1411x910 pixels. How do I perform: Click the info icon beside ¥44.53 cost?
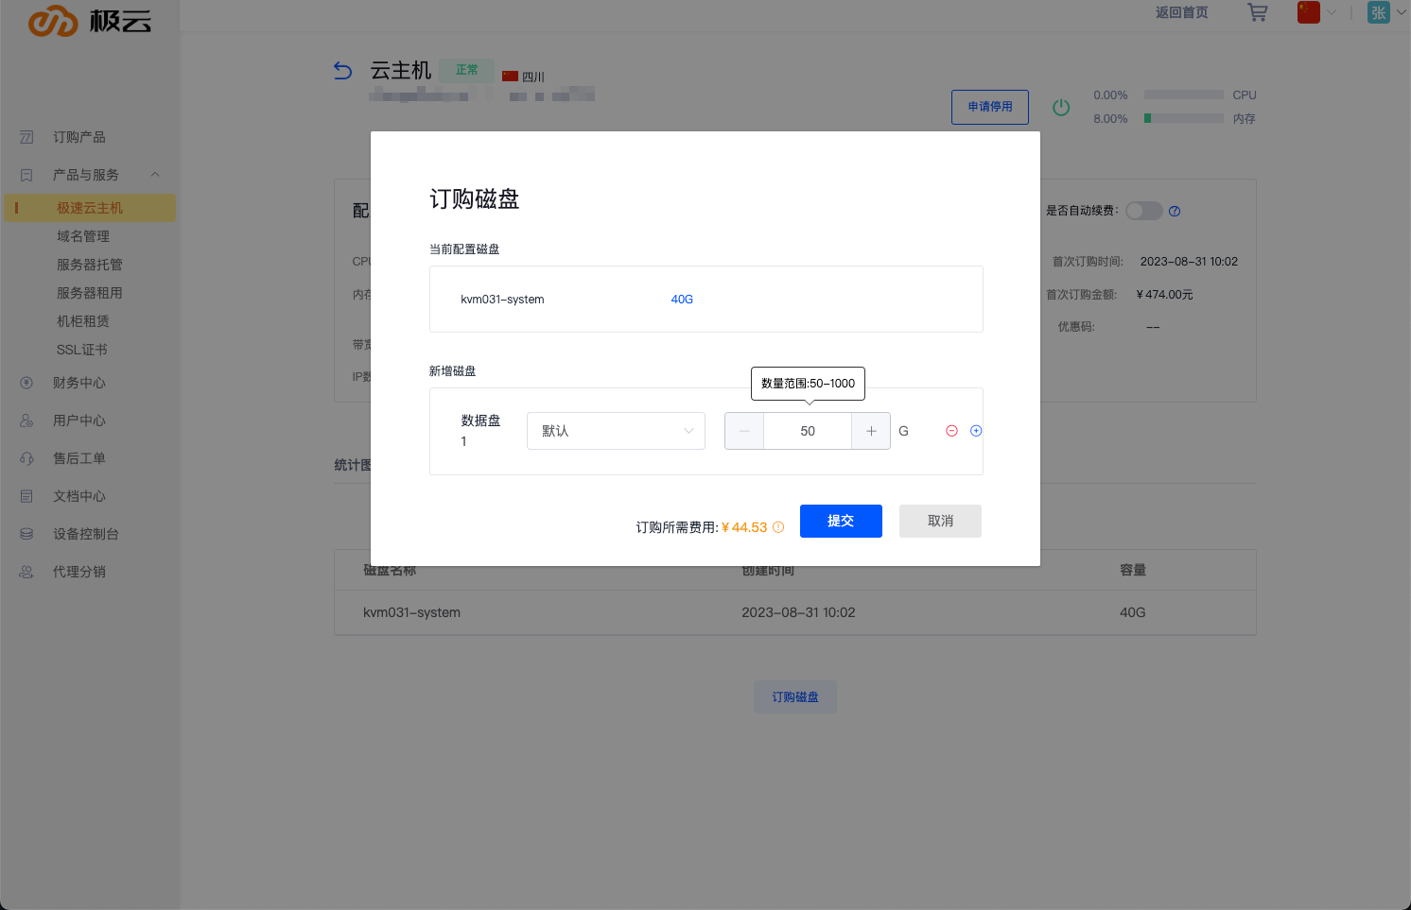pyautogui.click(x=778, y=527)
